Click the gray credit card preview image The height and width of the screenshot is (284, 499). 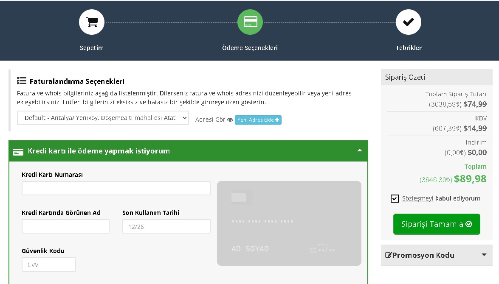(x=289, y=223)
